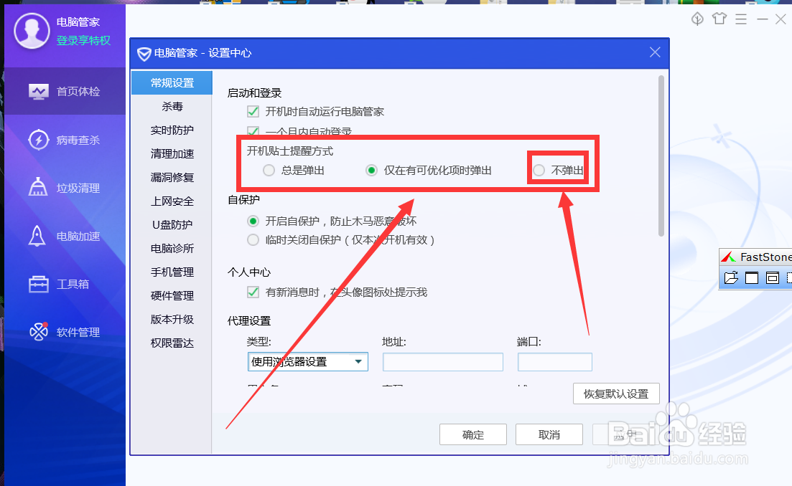Select 版本升级 settings tab

point(172,320)
